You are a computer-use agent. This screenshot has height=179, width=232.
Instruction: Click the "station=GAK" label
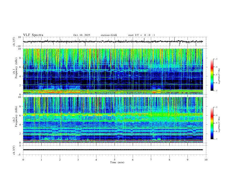point(109,35)
